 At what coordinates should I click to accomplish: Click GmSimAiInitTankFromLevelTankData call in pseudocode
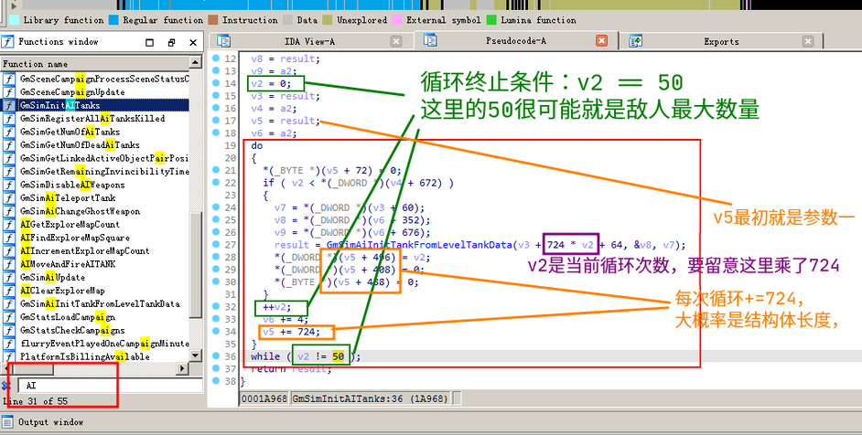[x=419, y=245]
